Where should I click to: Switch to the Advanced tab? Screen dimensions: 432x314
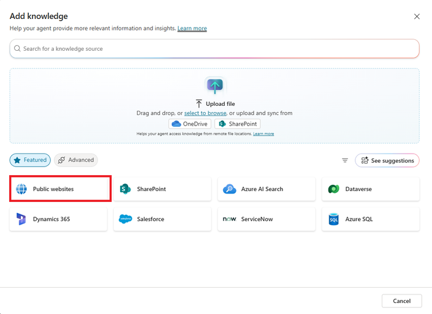76,160
